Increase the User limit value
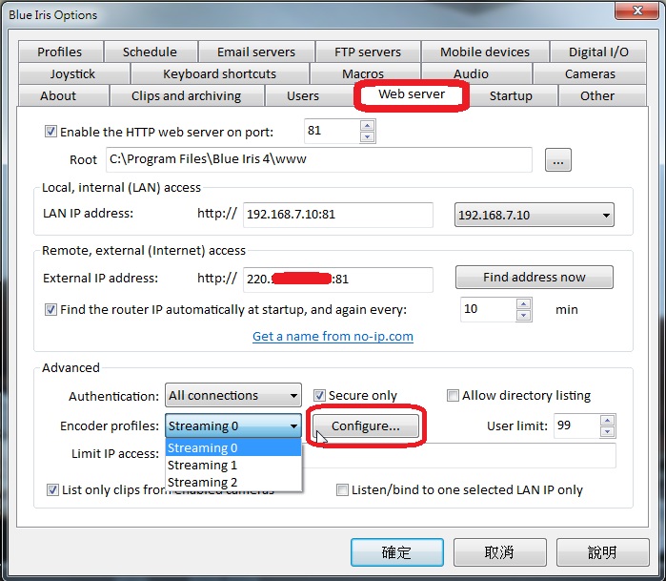This screenshot has height=581, width=666. pyautogui.click(x=607, y=420)
